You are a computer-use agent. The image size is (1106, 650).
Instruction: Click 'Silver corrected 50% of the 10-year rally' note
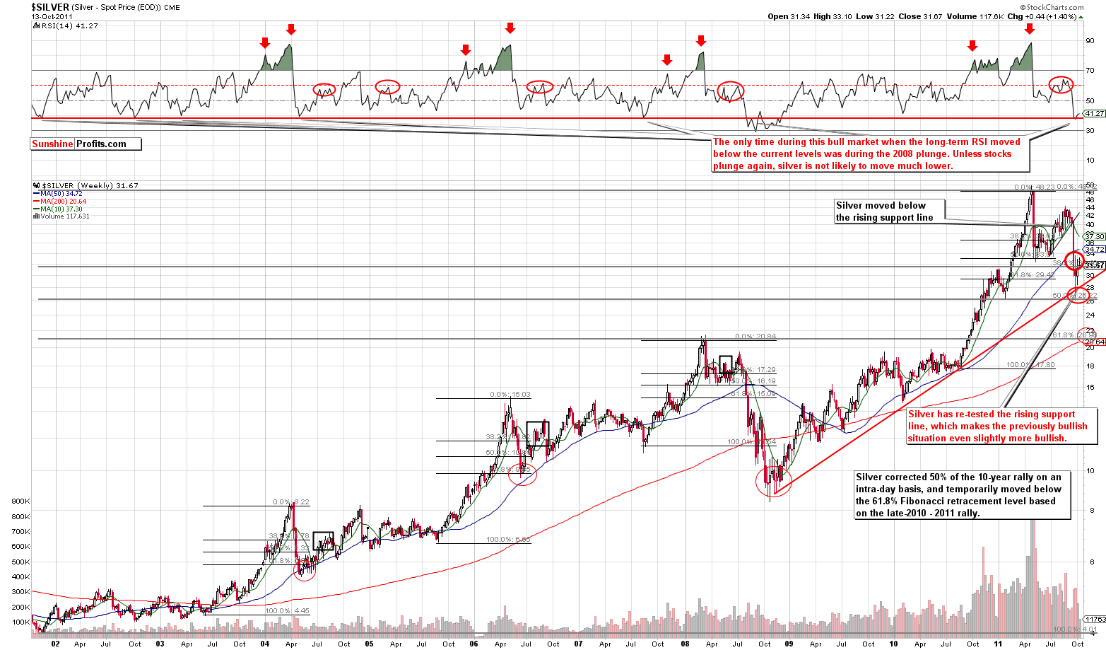(963, 495)
